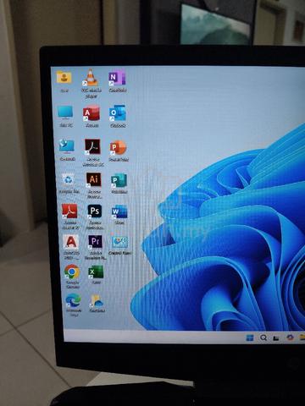Open the Publisher desktop shortcut
The image size is (305, 406).
[119, 180]
